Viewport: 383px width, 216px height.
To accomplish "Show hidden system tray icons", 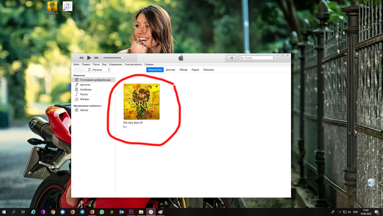I will pyautogui.click(x=339, y=212).
